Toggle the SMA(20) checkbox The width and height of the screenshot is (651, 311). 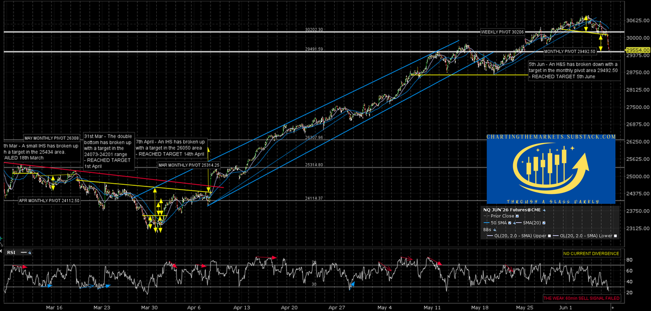tap(544, 223)
